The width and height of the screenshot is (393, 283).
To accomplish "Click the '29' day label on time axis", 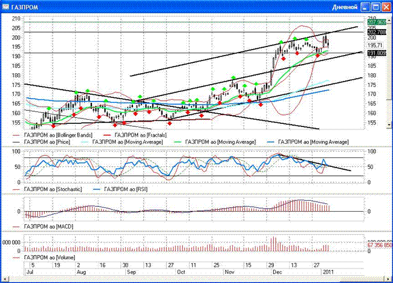I will [271, 265].
